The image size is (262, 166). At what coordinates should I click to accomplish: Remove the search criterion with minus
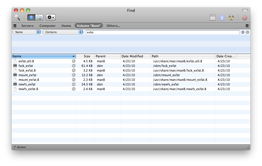[243, 32]
